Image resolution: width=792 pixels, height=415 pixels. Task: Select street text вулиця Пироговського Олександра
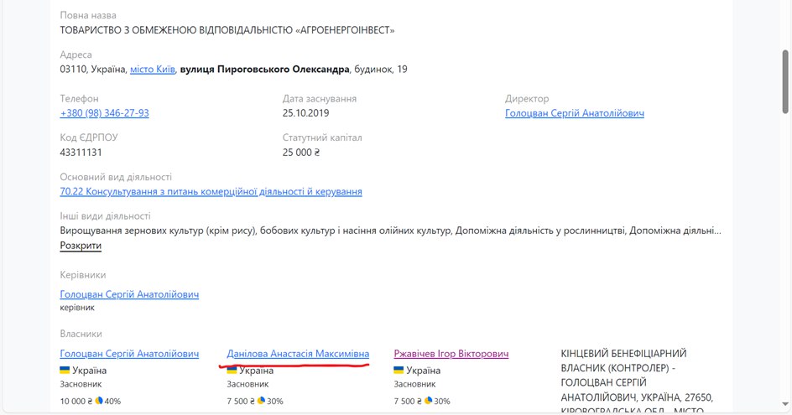[x=264, y=69]
